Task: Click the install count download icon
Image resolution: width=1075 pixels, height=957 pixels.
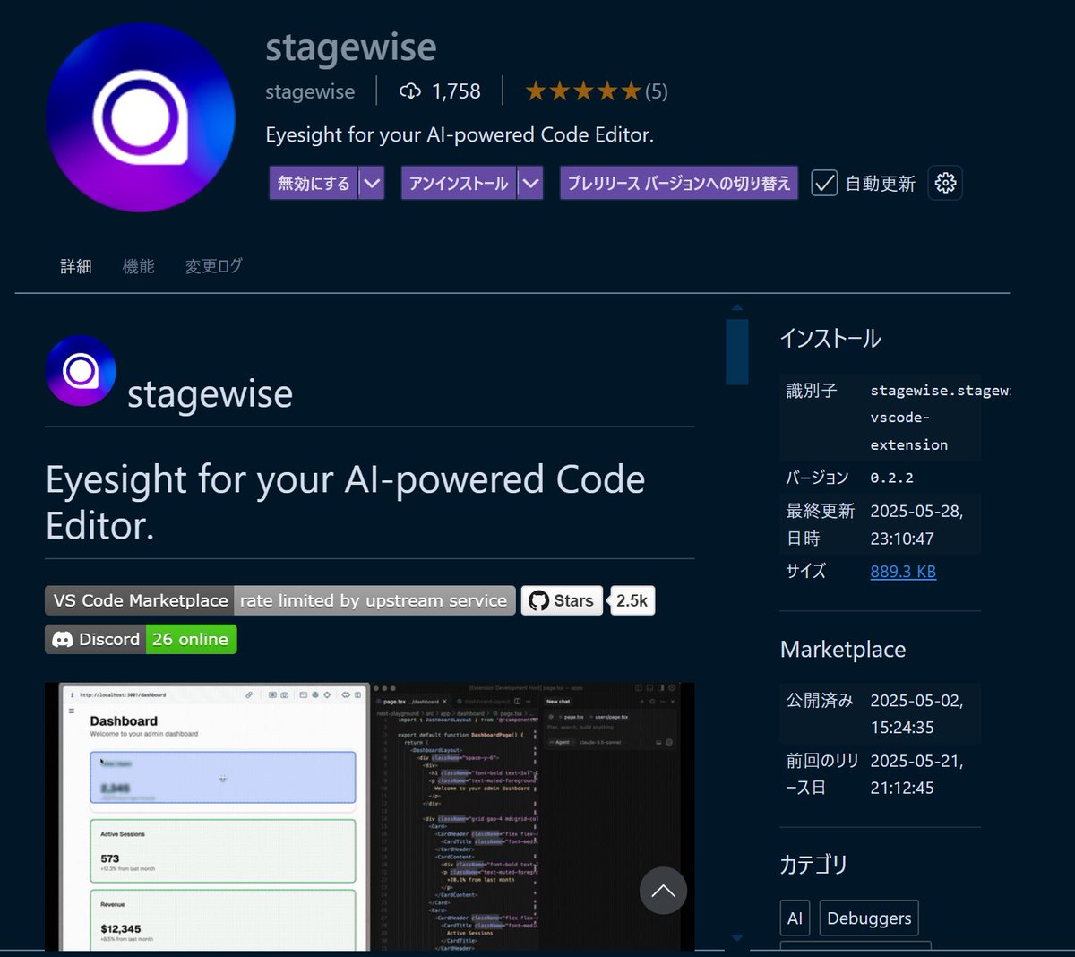Action: (x=410, y=91)
